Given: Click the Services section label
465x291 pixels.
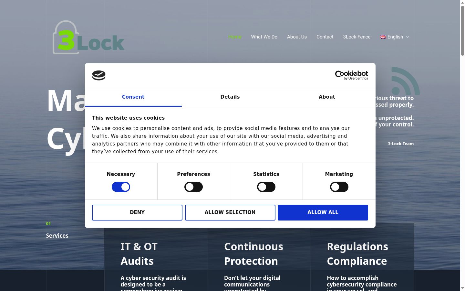Looking at the screenshot, I should coord(57,236).
